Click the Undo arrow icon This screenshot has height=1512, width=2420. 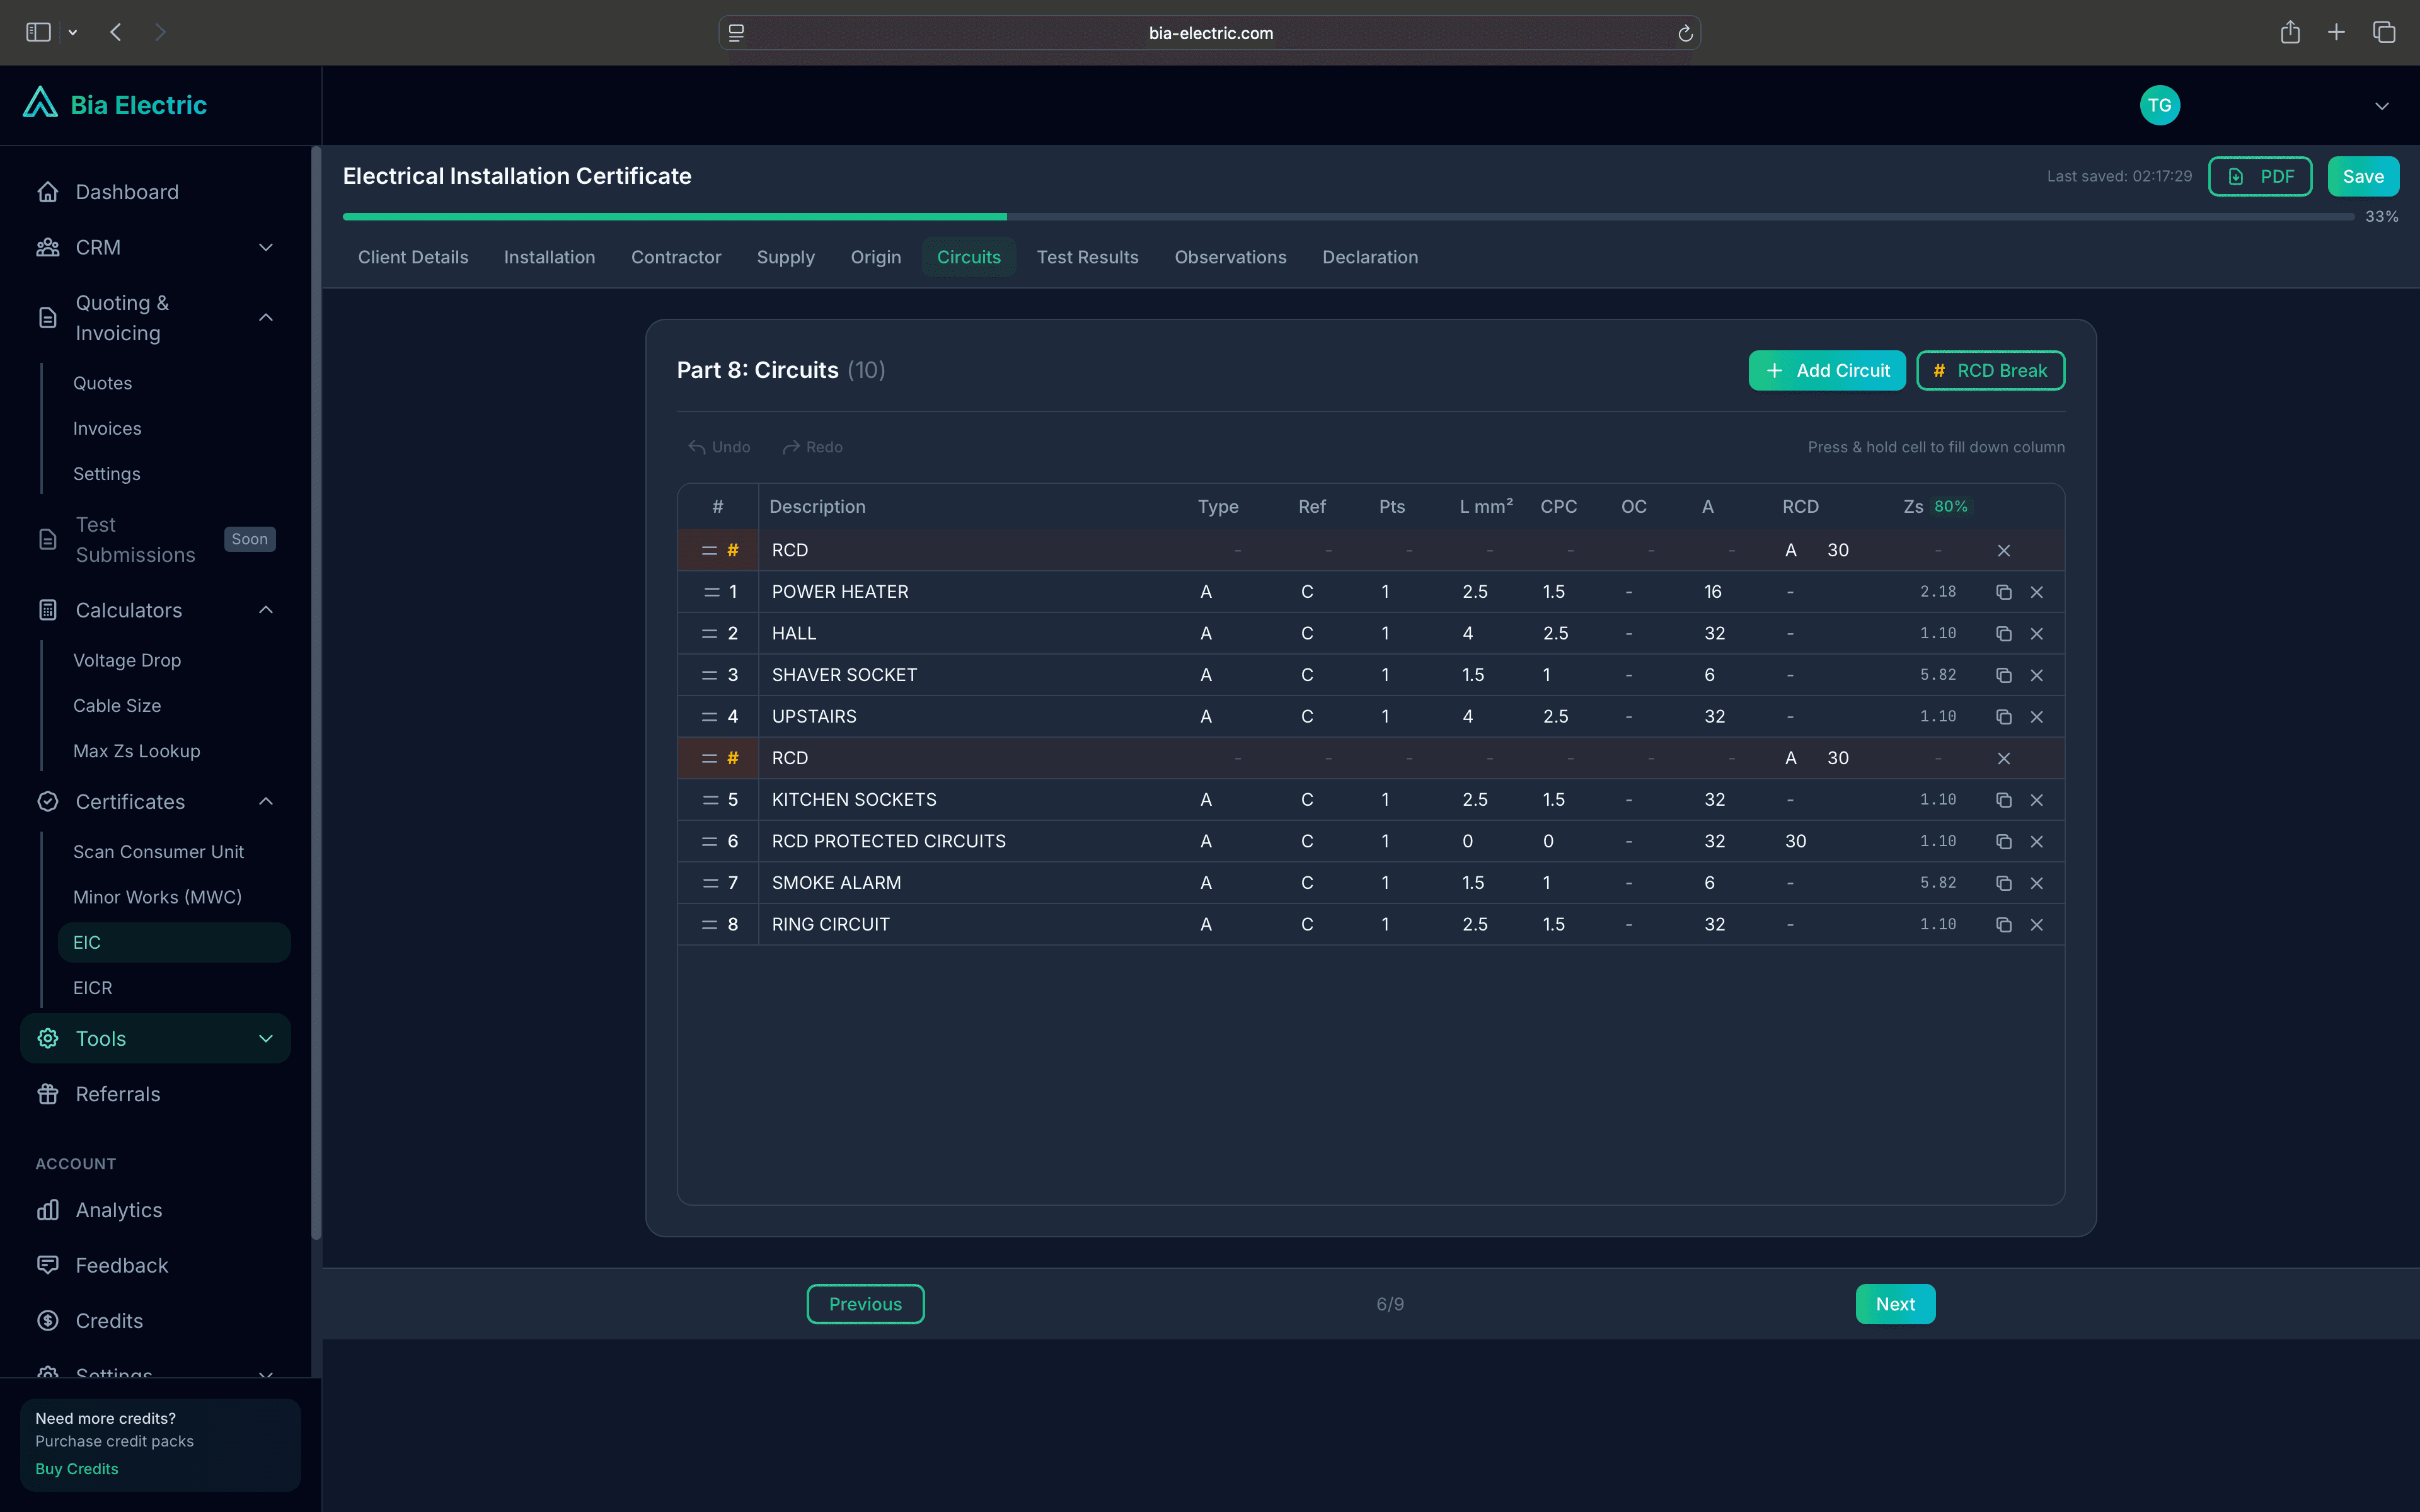point(697,447)
